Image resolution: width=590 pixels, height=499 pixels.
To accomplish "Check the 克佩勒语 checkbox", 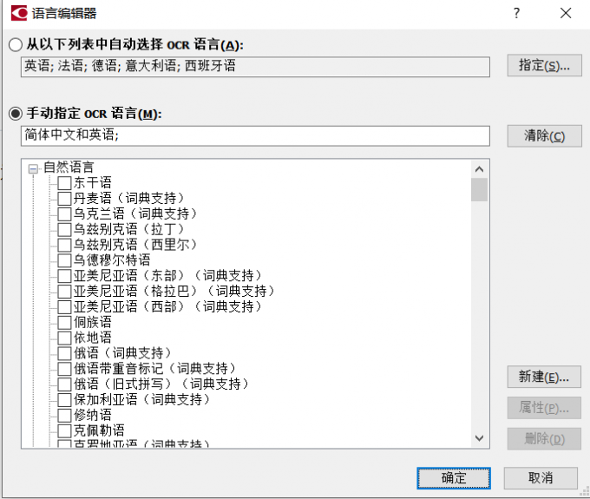I will pos(64,430).
